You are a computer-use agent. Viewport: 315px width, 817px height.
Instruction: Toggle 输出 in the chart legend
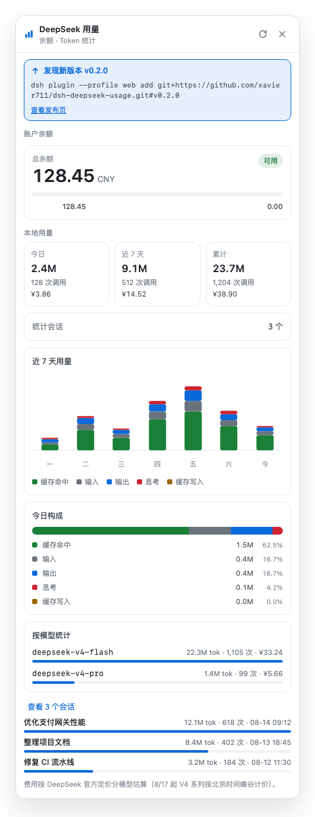pyautogui.click(x=118, y=481)
